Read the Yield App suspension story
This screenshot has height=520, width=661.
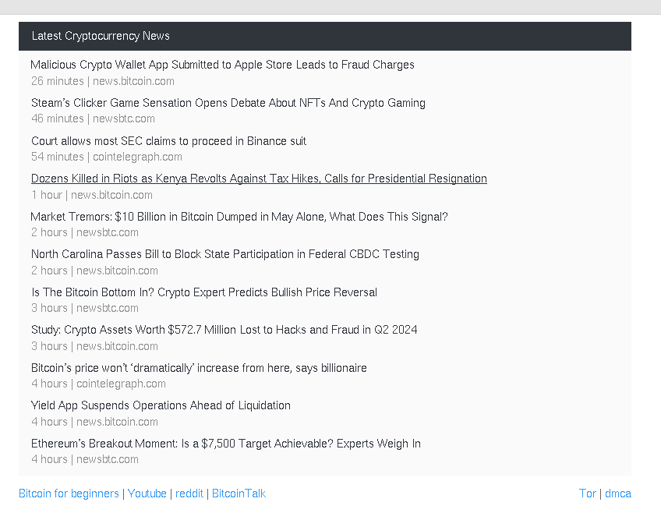[x=161, y=405]
